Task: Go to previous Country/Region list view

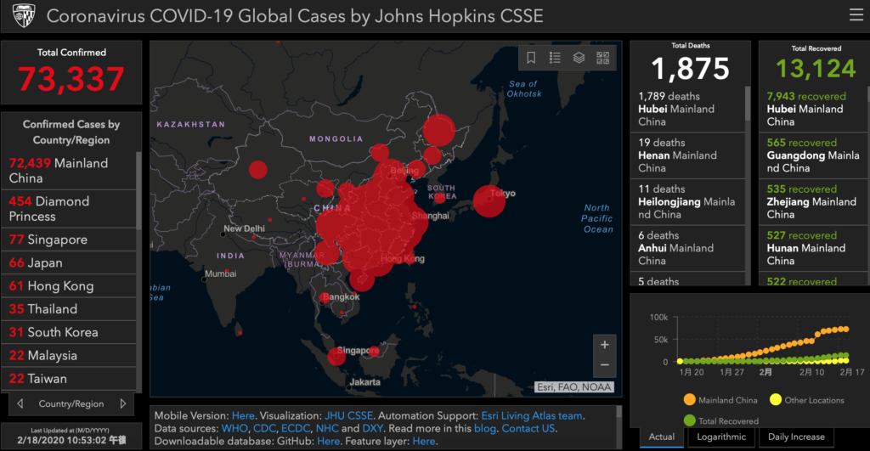Action: pyautogui.click(x=20, y=403)
